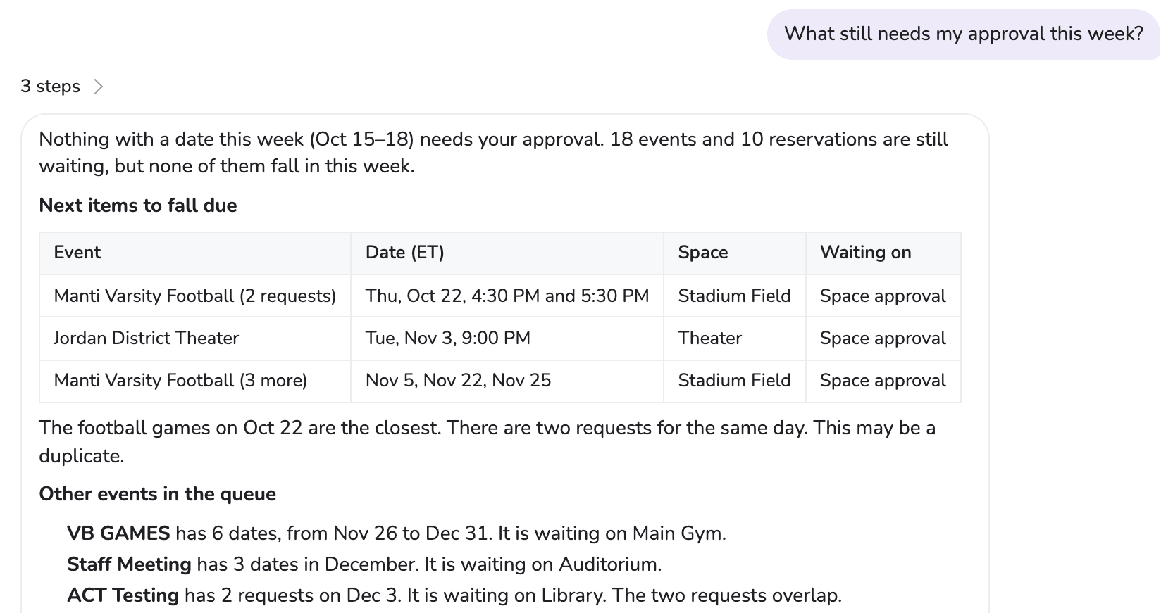This screenshot has height=613, width=1173.
Task: Click the 'Date (ET)' column header
Action: point(507,253)
